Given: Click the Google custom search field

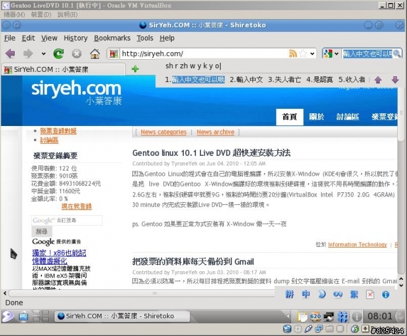Looking at the screenshot, I should [67, 220].
